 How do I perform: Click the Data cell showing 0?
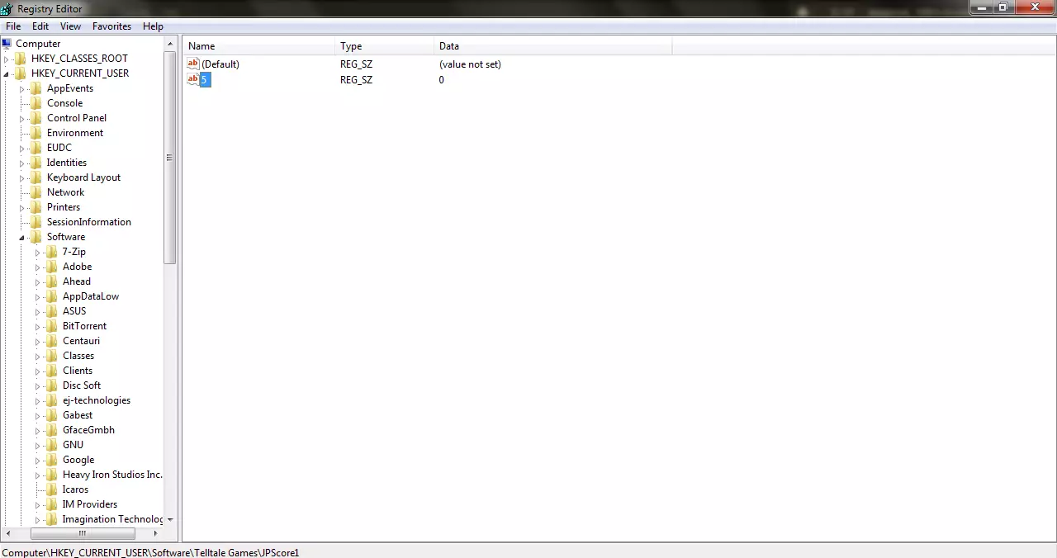(x=441, y=80)
